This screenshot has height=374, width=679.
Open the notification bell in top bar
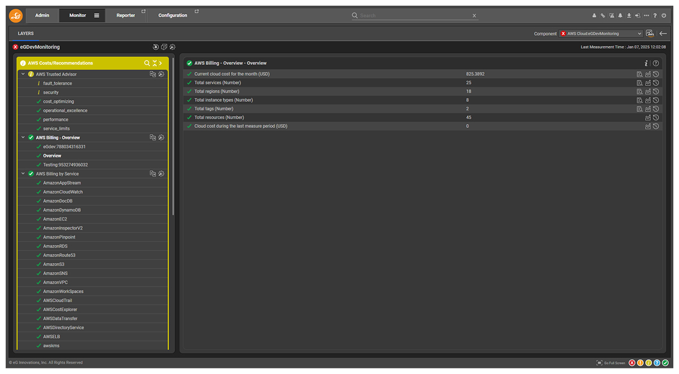[620, 15]
